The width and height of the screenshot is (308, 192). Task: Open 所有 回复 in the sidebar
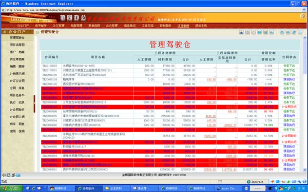tap(17, 124)
